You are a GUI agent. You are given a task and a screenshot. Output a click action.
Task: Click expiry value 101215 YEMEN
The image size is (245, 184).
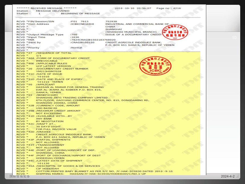[50, 82]
